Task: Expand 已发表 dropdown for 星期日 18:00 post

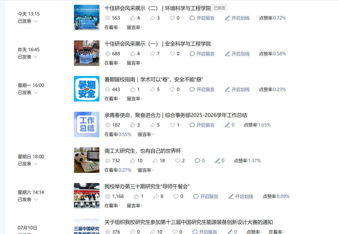Action: tap(36, 164)
